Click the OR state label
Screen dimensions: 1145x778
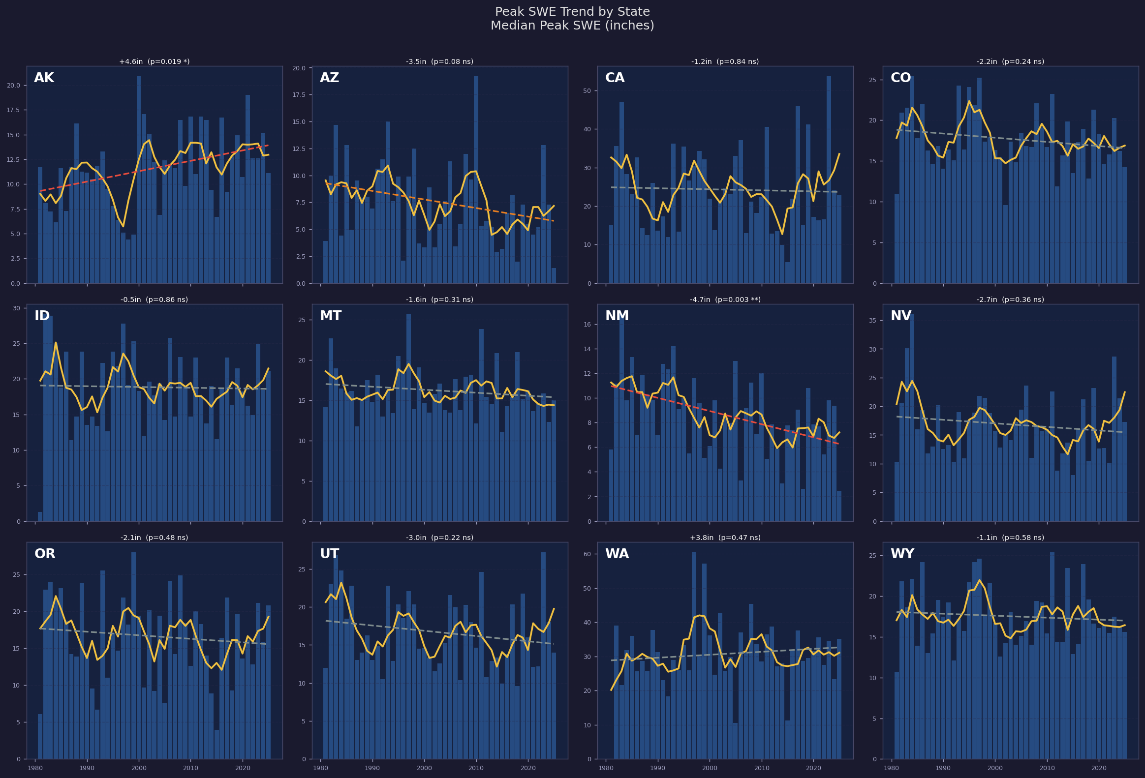45,554
